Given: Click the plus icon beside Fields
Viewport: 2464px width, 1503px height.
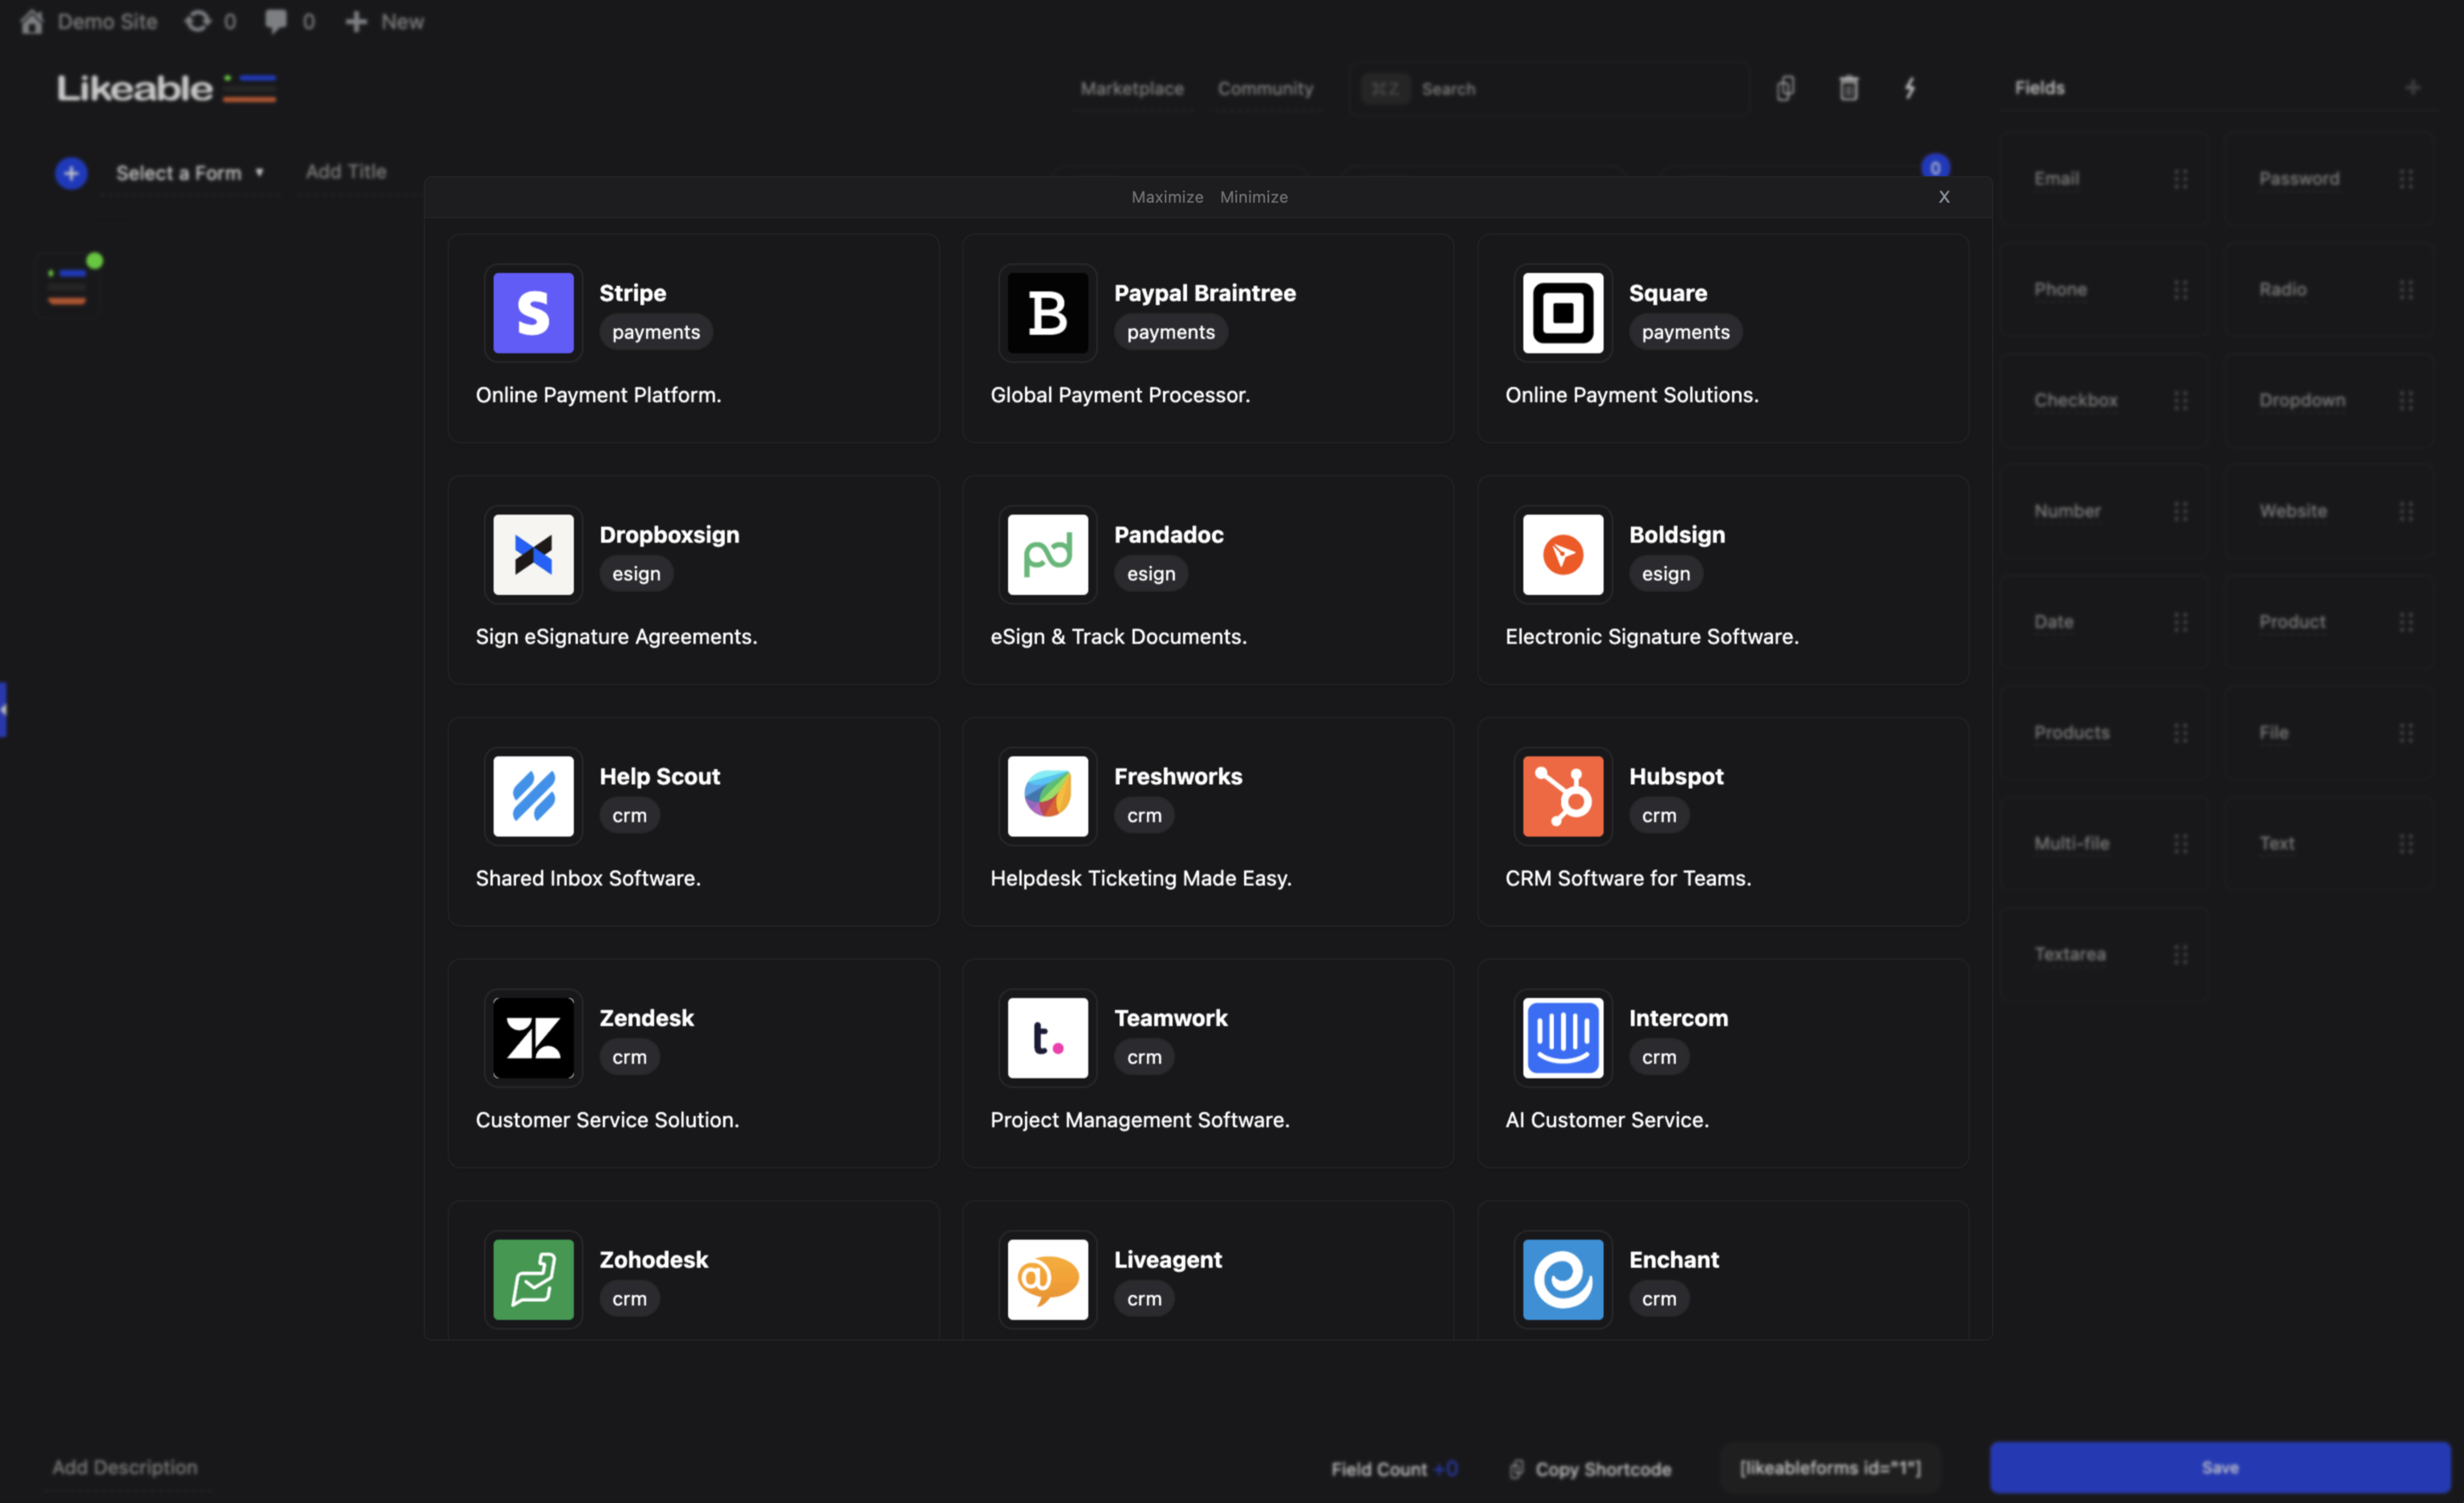Looking at the screenshot, I should 2412,88.
